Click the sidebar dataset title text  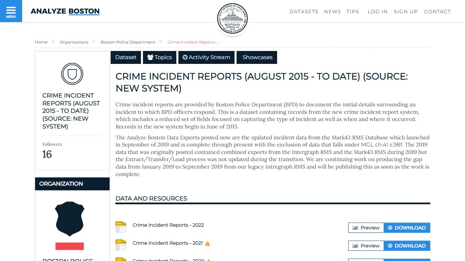pos(71,111)
